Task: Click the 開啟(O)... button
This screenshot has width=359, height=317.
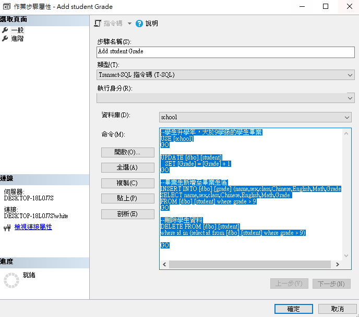Action: (128, 152)
